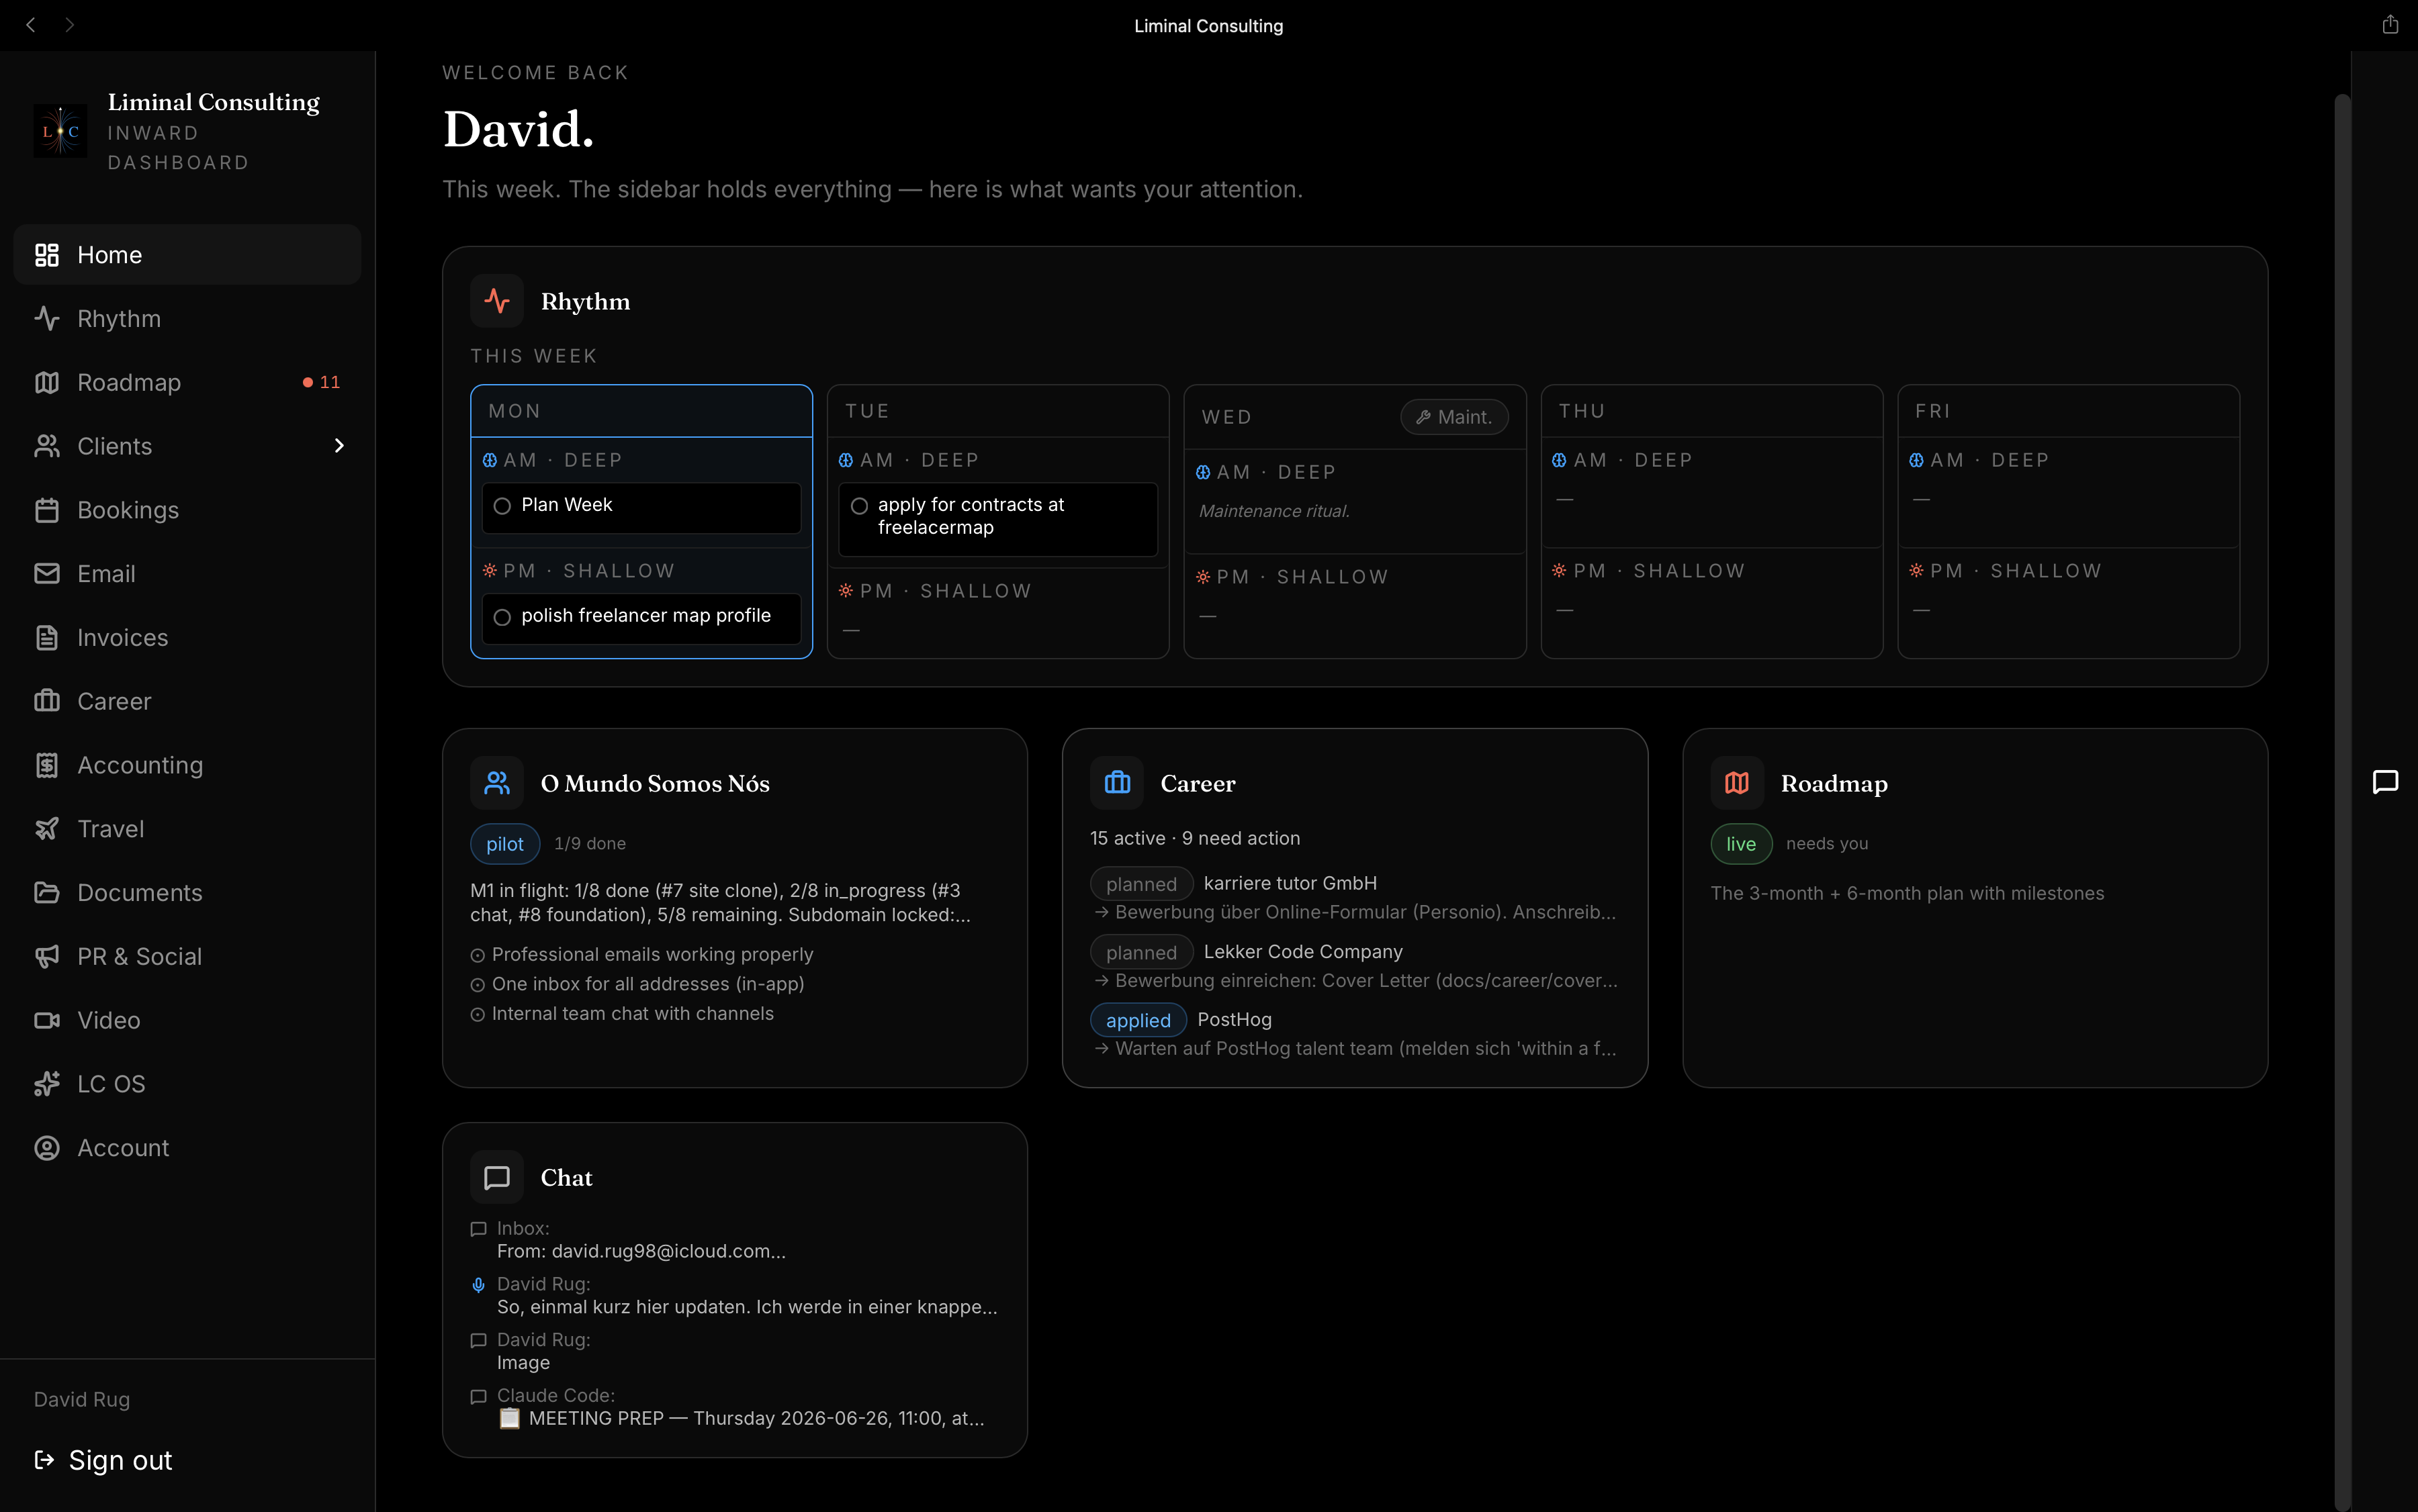Viewport: 2418px width, 1512px height.
Task: Select the MON day header
Action: click(641, 411)
